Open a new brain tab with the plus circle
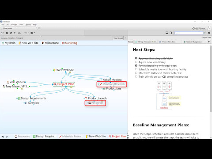 pos(39,28)
